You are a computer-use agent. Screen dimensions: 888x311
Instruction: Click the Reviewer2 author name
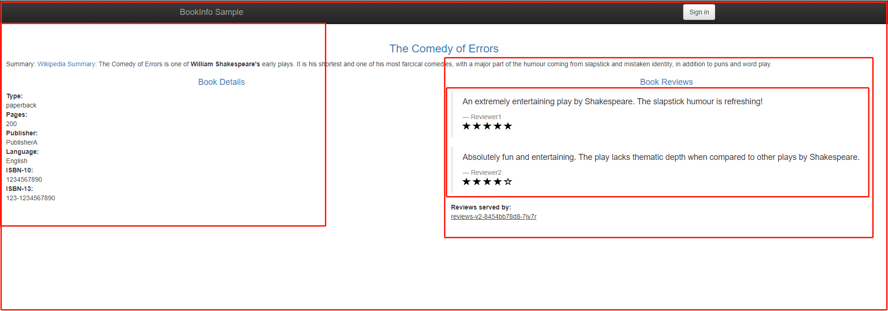click(486, 172)
